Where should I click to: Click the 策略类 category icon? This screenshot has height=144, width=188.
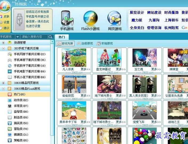coord(10,140)
